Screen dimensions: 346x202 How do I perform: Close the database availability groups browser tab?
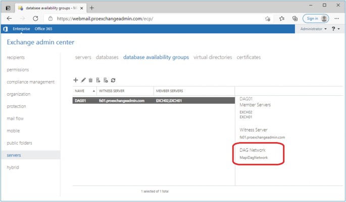click(x=81, y=8)
